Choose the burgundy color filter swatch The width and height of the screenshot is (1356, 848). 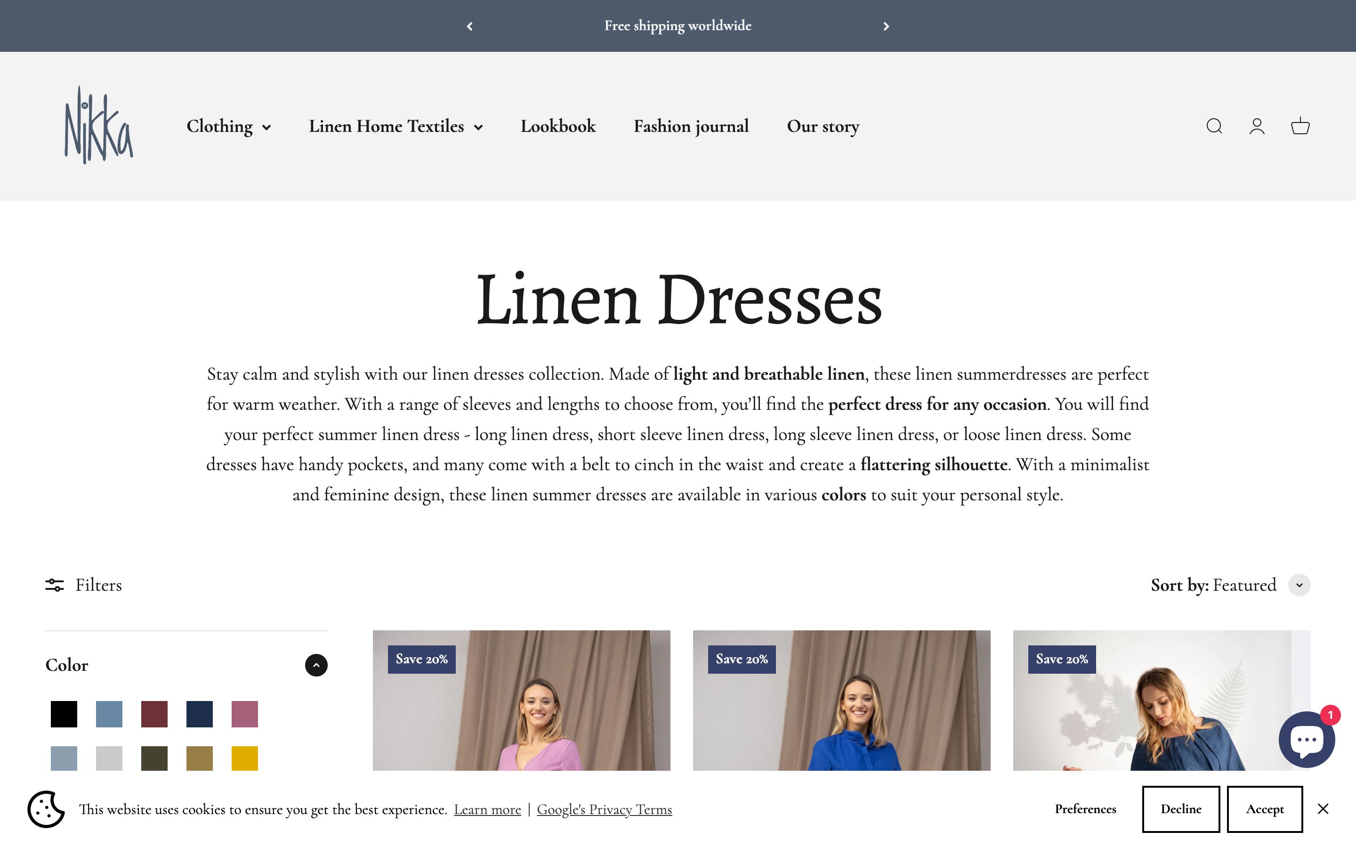pyautogui.click(x=154, y=714)
